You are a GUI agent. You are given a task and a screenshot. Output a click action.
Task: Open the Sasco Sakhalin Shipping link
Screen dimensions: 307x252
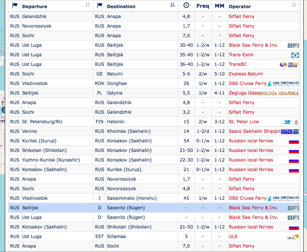(255, 131)
